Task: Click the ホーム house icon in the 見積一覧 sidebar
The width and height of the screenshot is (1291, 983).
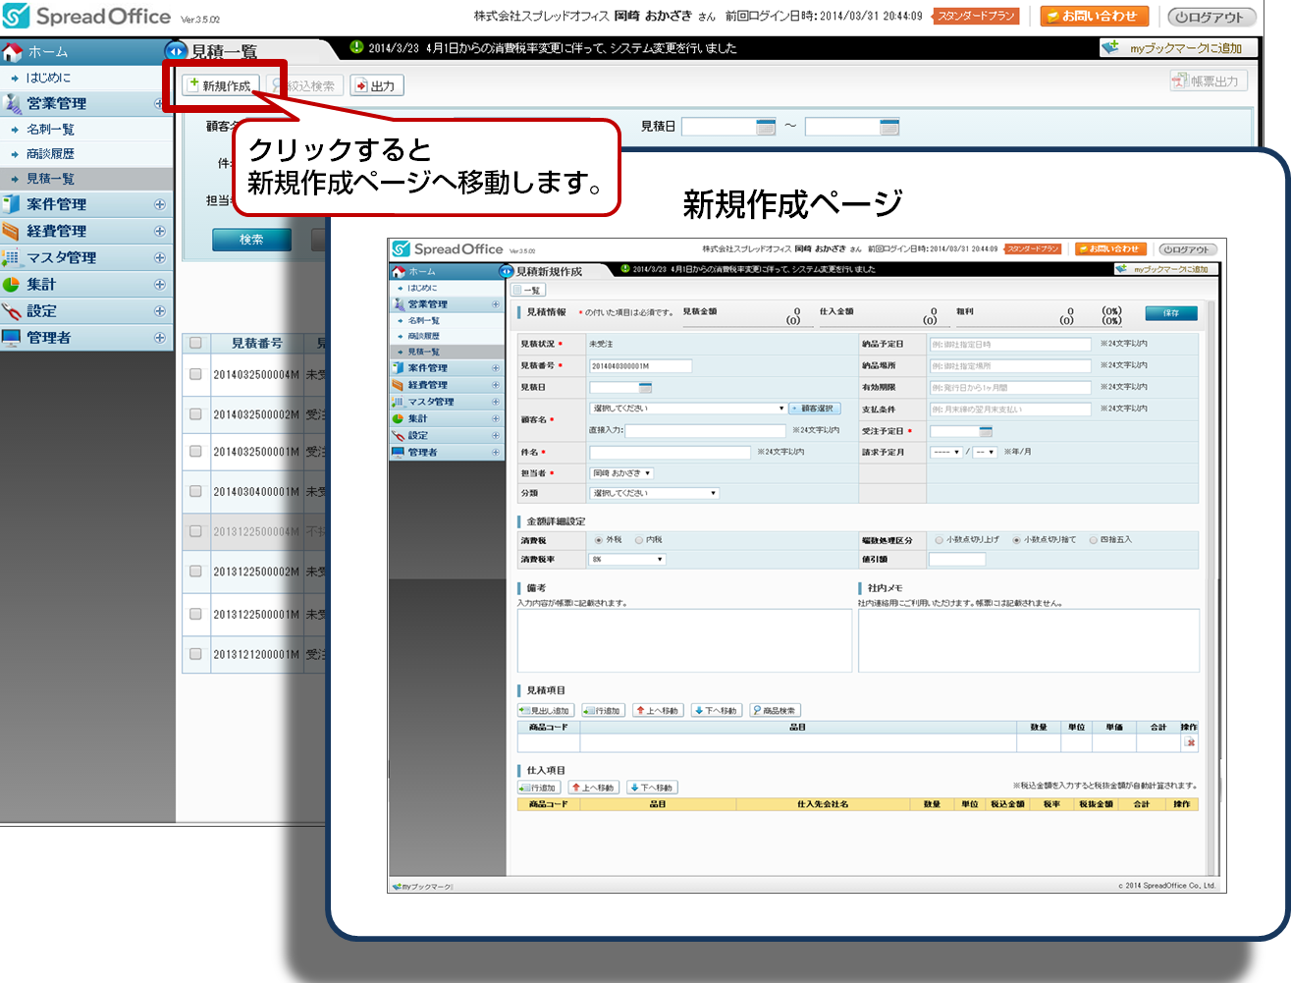Action: coord(13,52)
